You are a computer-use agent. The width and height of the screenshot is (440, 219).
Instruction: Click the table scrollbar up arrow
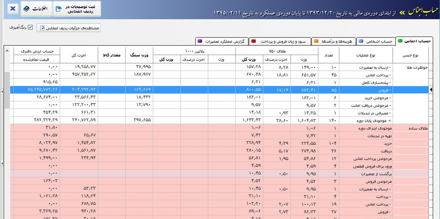pos(7,51)
